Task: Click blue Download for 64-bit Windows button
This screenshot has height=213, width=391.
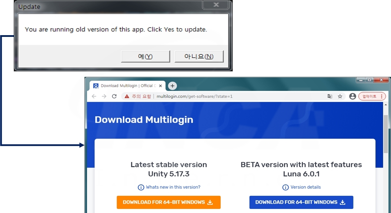Action: pyautogui.click(x=301, y=202)
